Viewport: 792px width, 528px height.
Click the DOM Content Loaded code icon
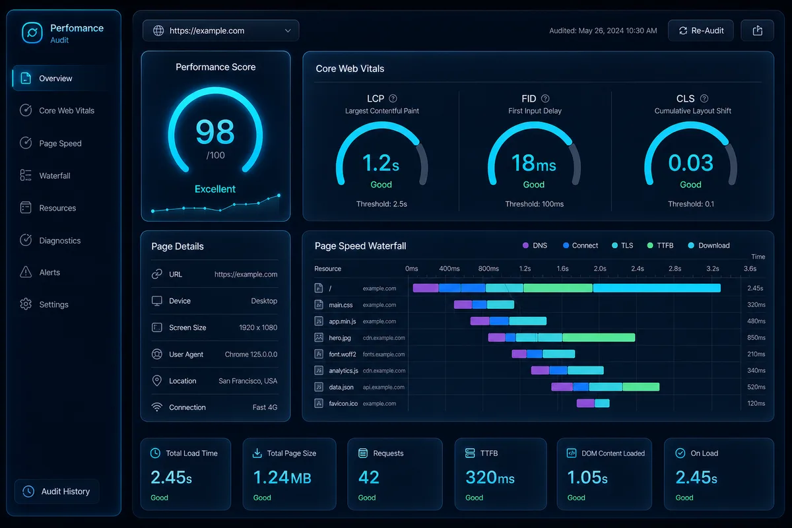[x=572, y=453]
